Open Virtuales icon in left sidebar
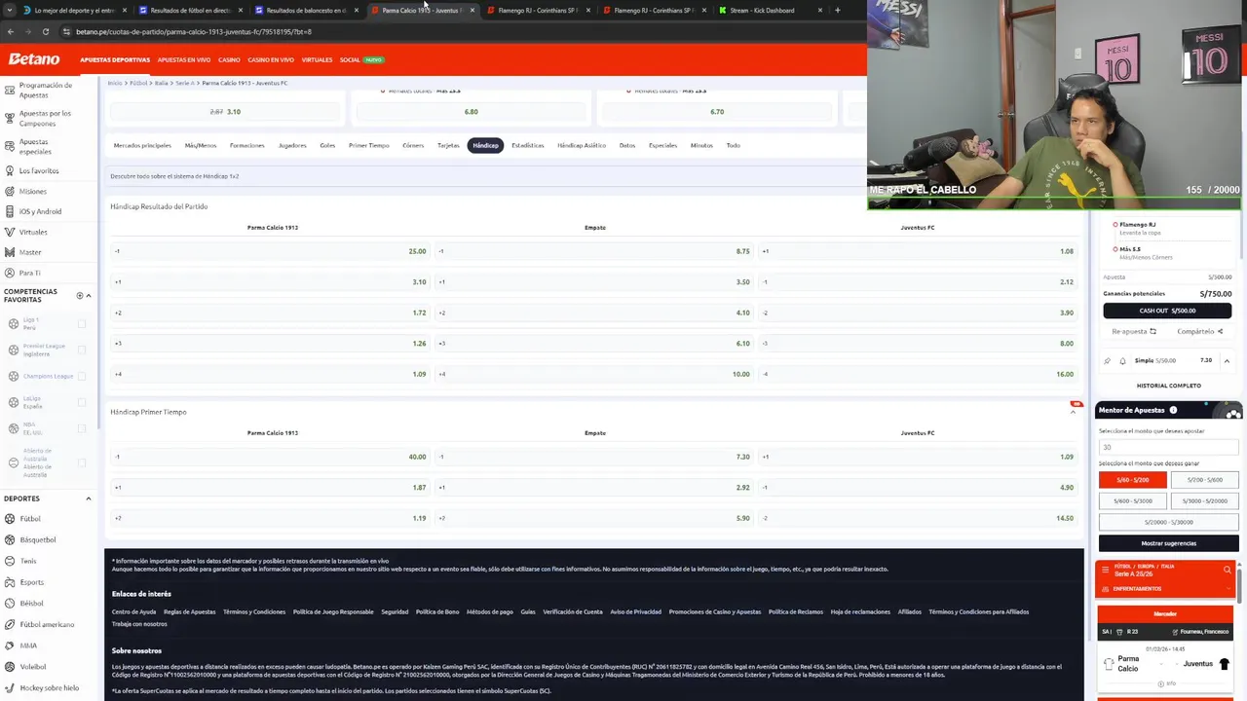The width and height of the screenshot is (1247, 701). point(10,232)
